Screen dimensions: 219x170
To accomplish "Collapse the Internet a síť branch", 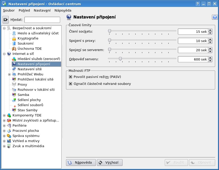I will (x=4, y=54).
